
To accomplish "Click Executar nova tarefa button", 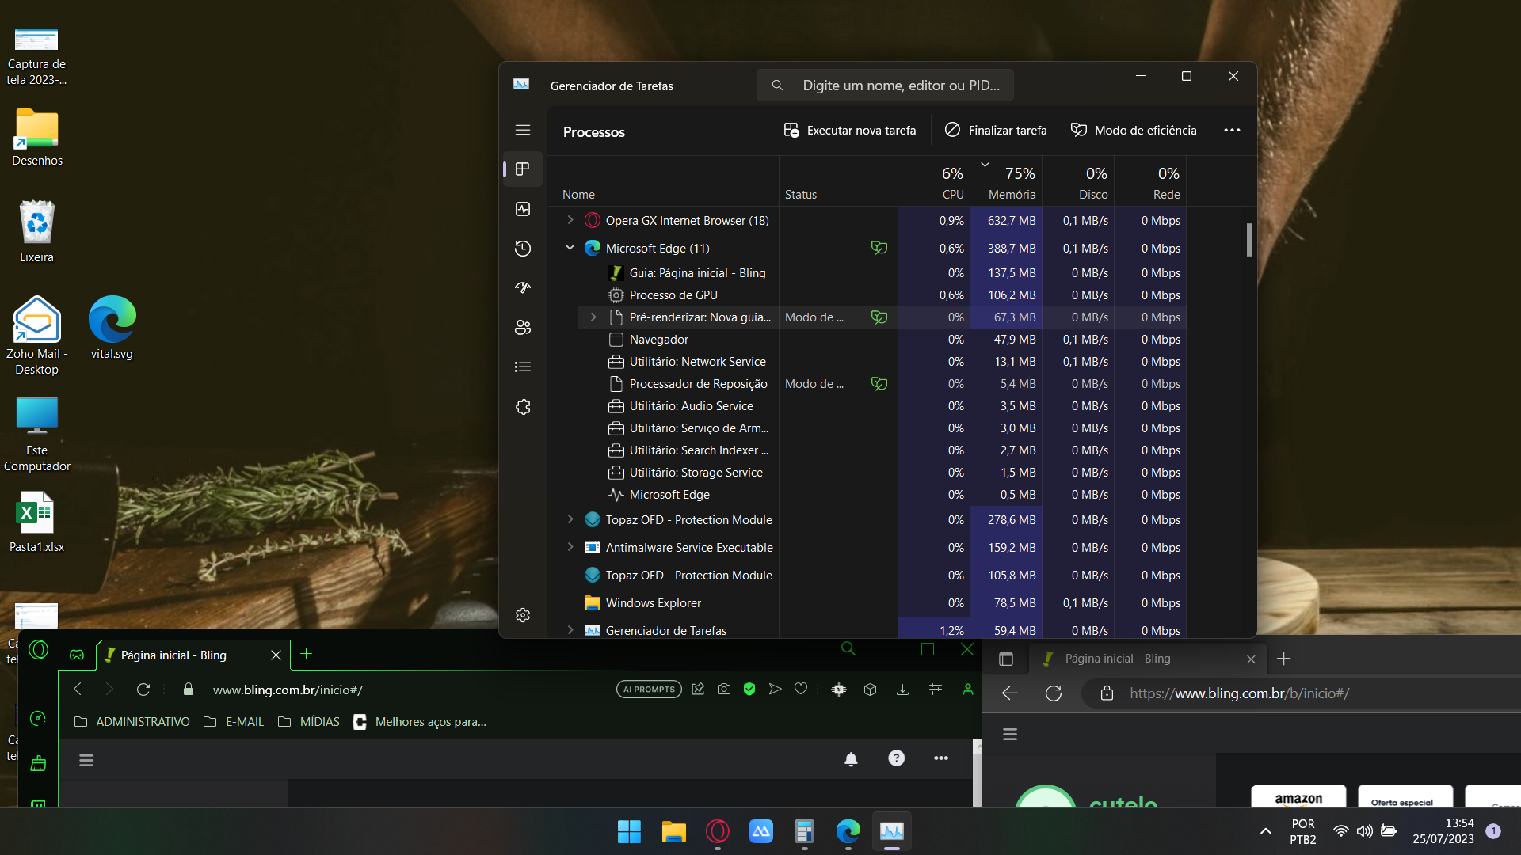I will (850, 131).
